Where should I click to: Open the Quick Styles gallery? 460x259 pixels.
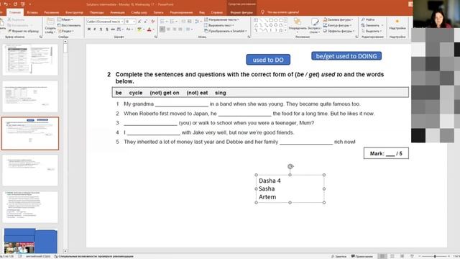coord(315,25)
